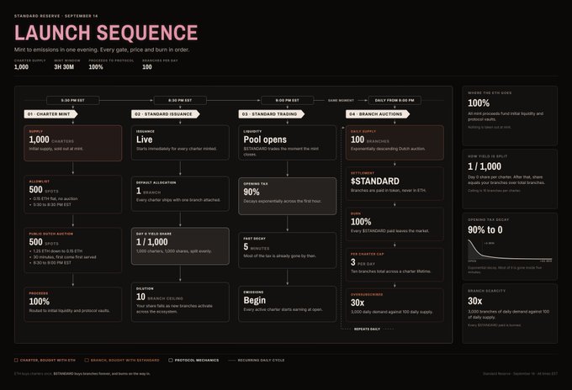Click the 'Branch, bought with $STANDARD' legend swatch

coord(87,360)
